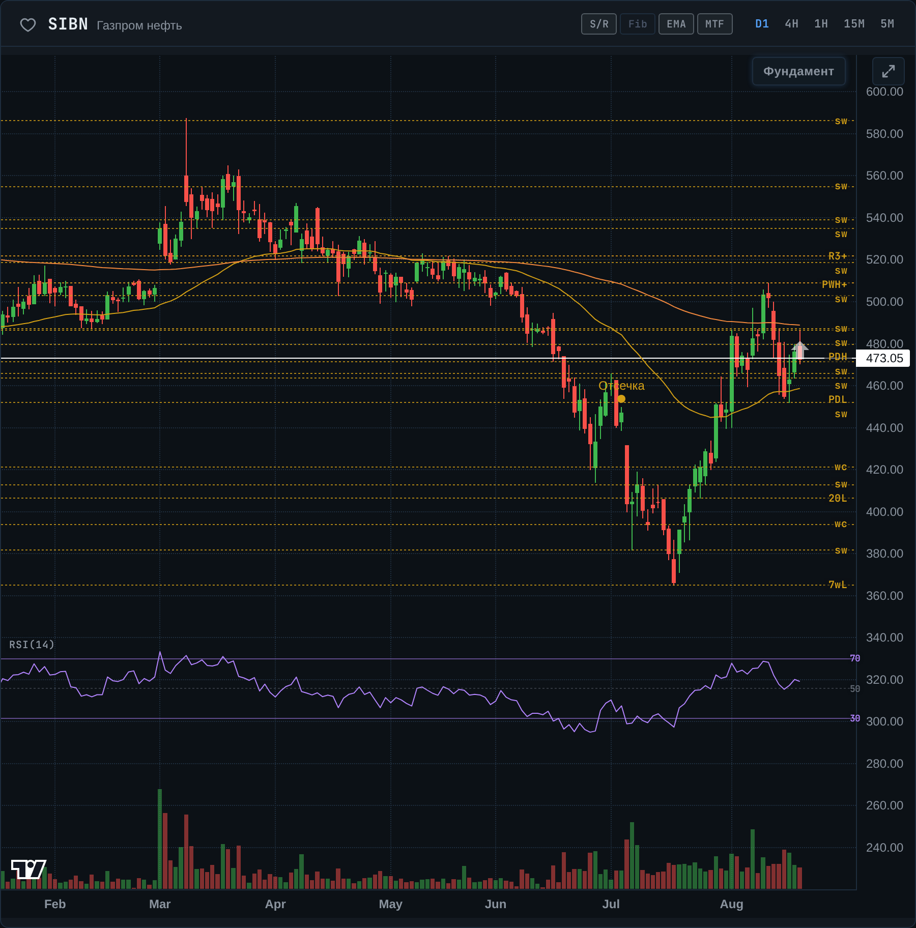Viewport: 916px width, 928px height.
Task: Click the RSI 30 oversold level label
Action: 855,718
